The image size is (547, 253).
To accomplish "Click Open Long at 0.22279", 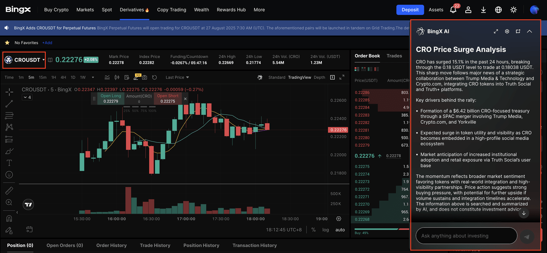I will (x=111, y=99).
